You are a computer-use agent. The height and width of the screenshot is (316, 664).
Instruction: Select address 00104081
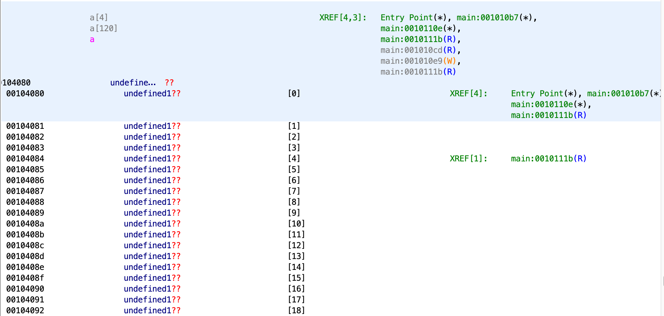click(25, 126)
